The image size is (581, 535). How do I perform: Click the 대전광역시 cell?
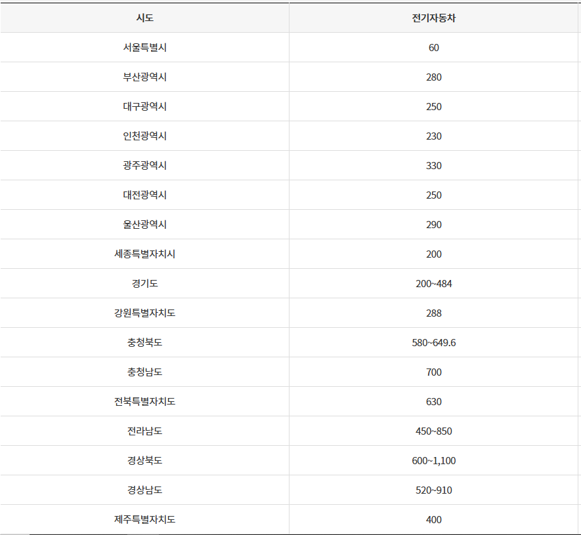point(145,195)
